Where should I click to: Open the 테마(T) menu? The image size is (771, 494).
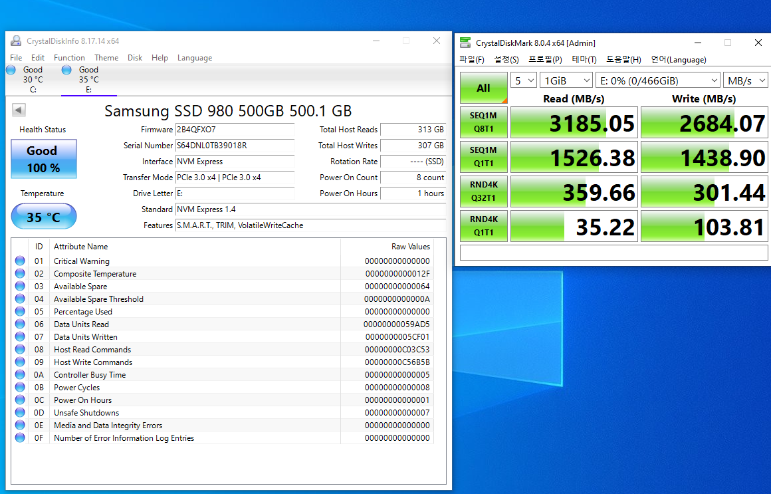(584, 60)
